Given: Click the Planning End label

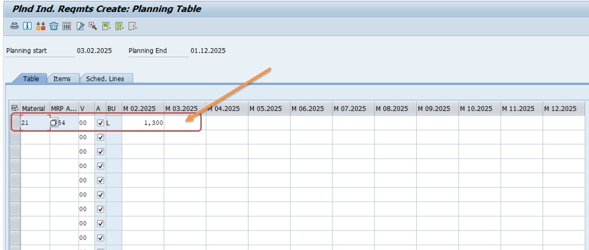Looking at the screenshot, I should (147, 51).
